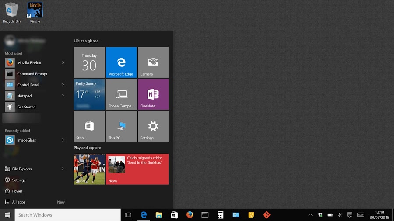Open Store taskbar icon
394x221 pixels.
tap(174, 215)
